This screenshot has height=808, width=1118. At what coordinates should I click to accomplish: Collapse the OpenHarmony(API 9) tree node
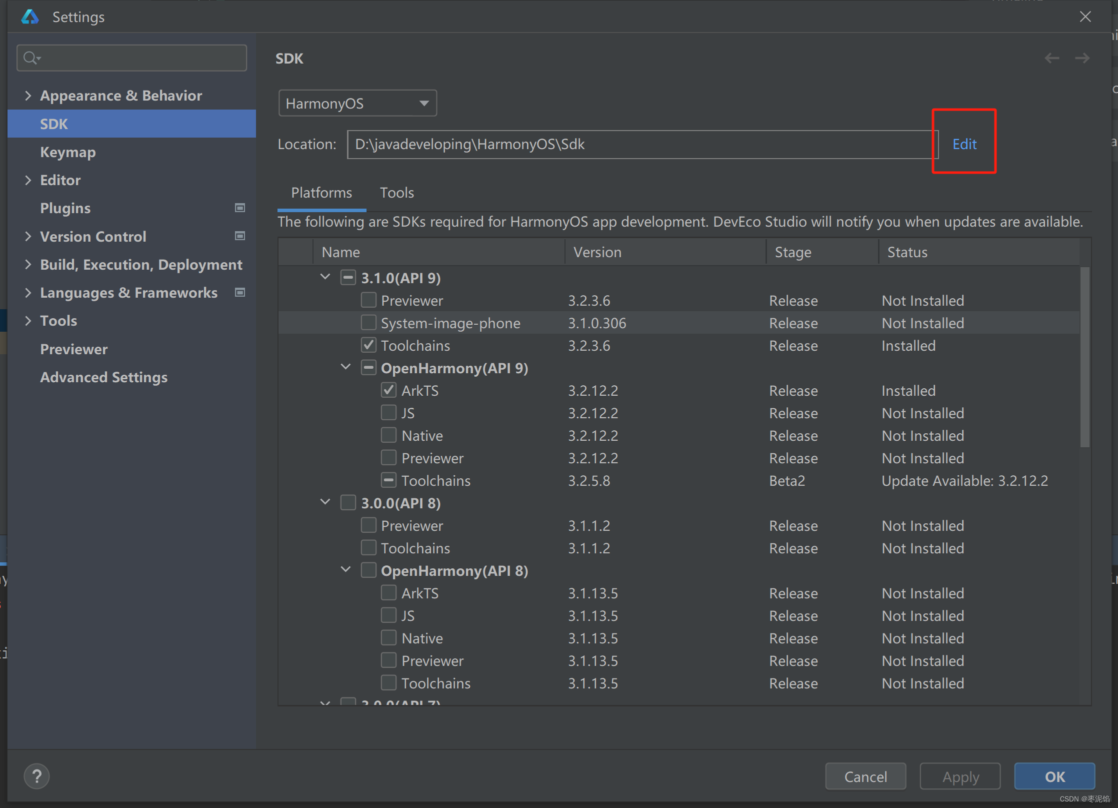[345, 367]
